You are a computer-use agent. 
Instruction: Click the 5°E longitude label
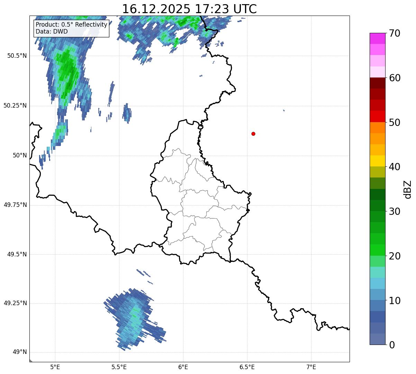(x=55, y=367)
